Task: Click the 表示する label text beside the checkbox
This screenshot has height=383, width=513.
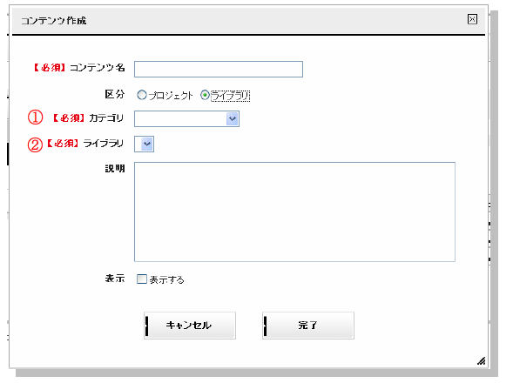Action: [x=167, y=279]
